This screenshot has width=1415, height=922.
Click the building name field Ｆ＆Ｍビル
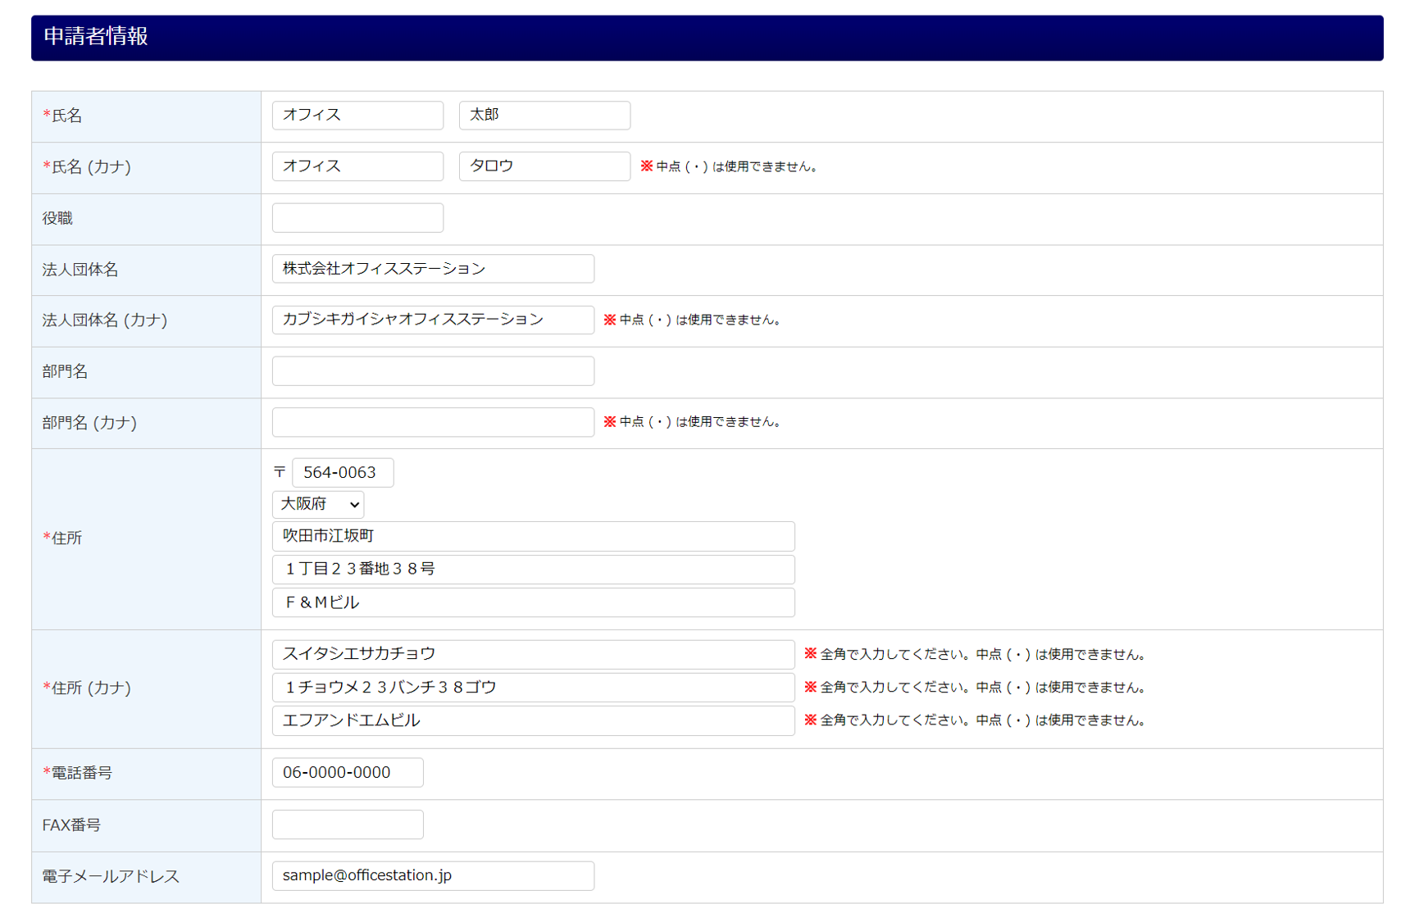(533, 602)
